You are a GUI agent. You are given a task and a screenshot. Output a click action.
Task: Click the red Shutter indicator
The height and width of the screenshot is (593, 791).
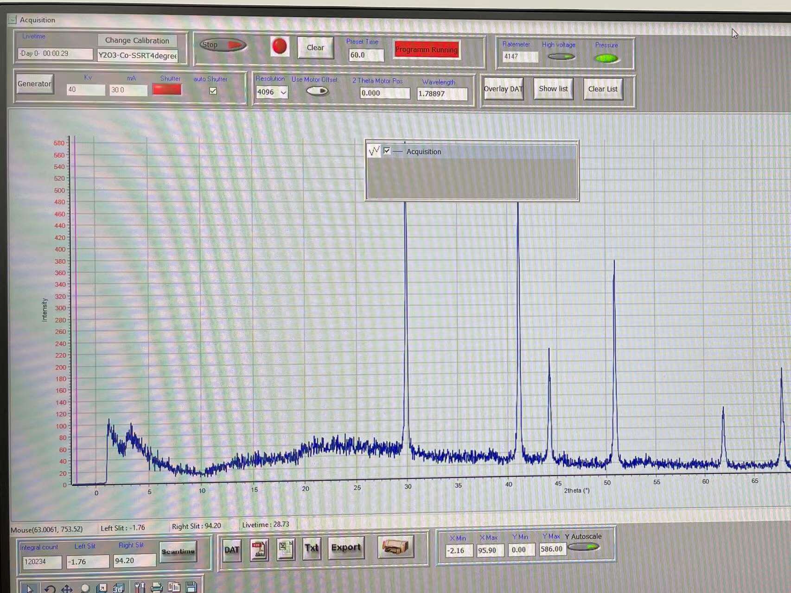click(167, 89)
